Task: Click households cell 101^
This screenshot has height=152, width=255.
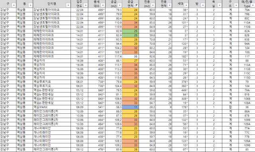Action: click(180, 23)
